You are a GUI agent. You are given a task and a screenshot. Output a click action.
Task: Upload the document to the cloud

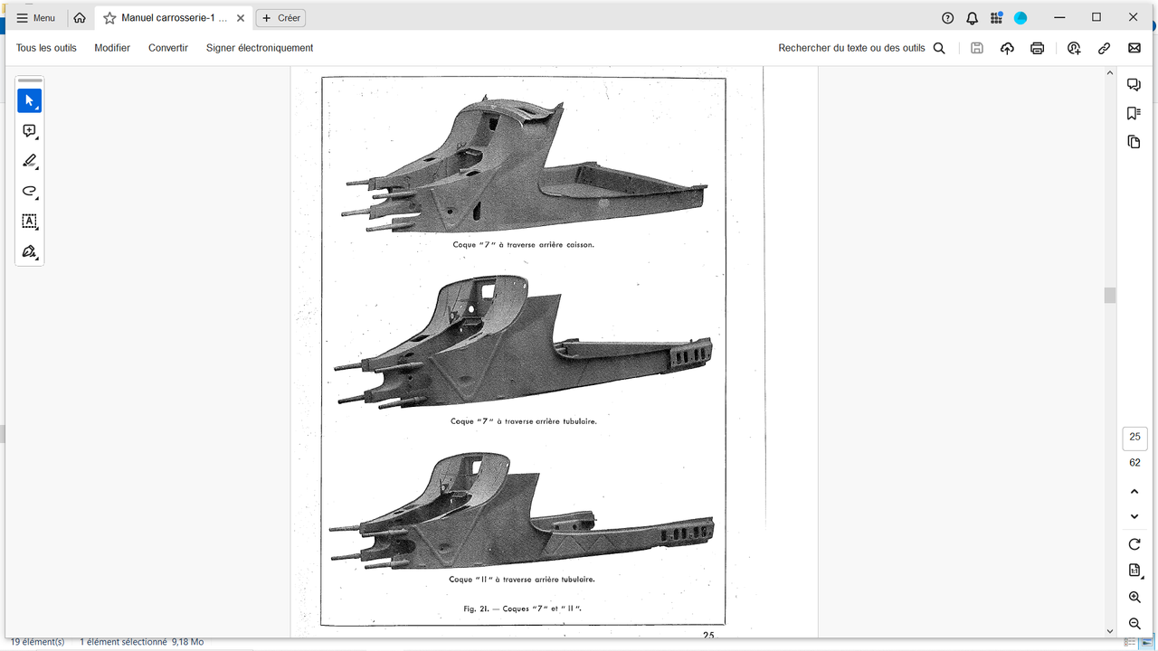point(1007,48)
